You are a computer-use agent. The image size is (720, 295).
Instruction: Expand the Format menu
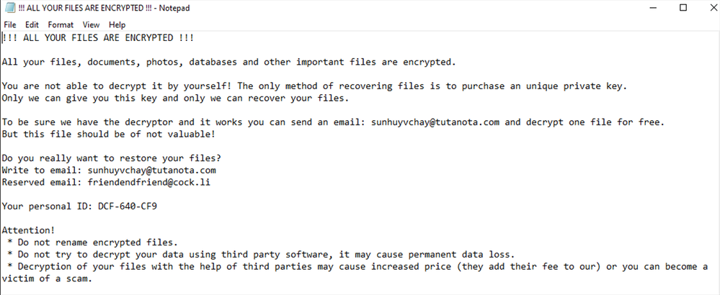(x=61, y=24)
